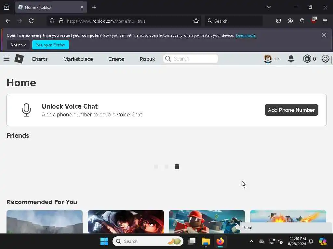The image size is (333, 249).
Task: Open Task View in the taskbar
Action: point(192,241)
